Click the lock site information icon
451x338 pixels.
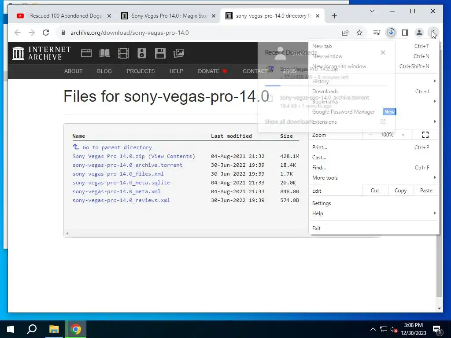[63, 33]
